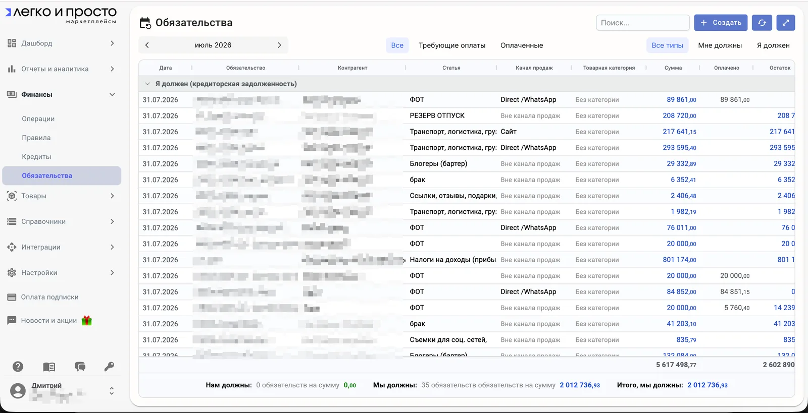Viewport: 808px width, 413px height.
Task: Select the Мне должны type tab
Action: [x=720, y=45]
